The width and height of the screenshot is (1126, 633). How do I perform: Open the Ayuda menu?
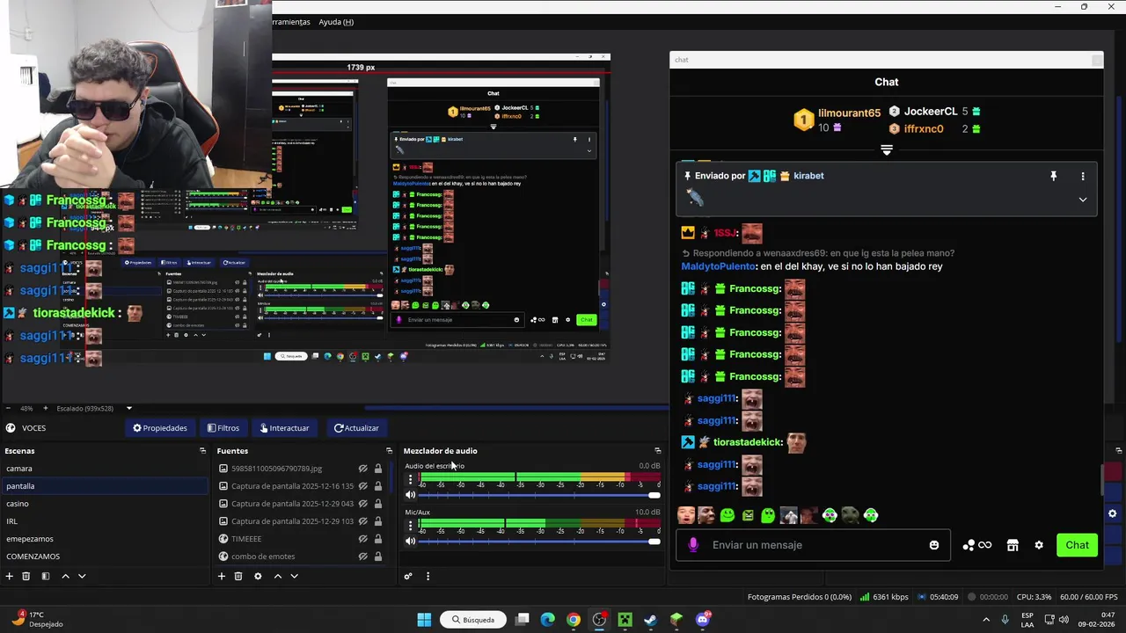coord(336,22)
